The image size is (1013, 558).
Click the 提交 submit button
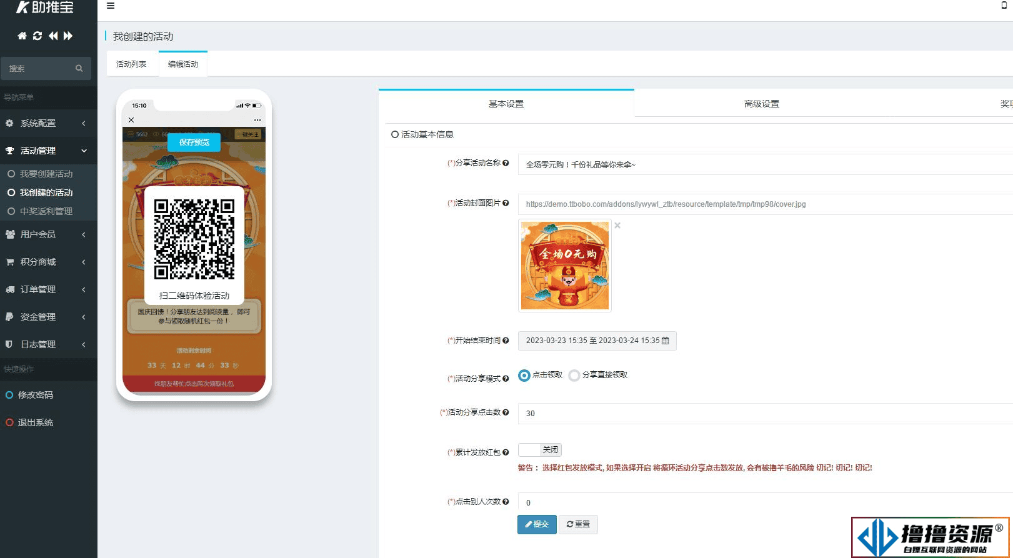(537, 524)
